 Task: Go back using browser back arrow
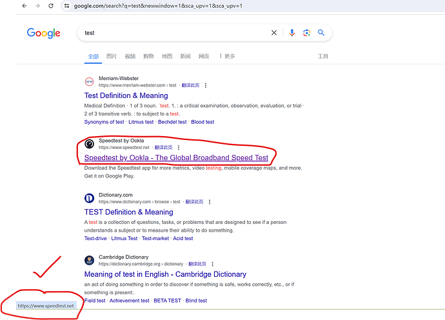click(25, 6)
